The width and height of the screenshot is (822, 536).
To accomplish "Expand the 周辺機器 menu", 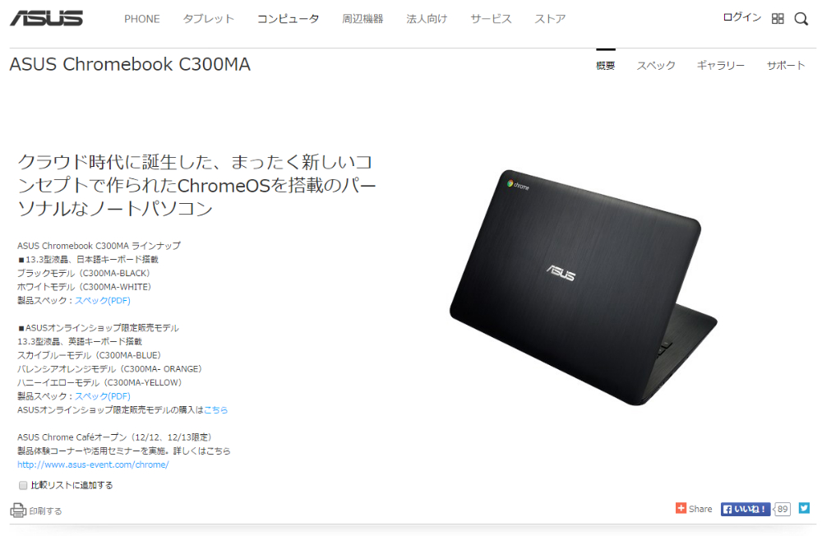I will point(363,19).
